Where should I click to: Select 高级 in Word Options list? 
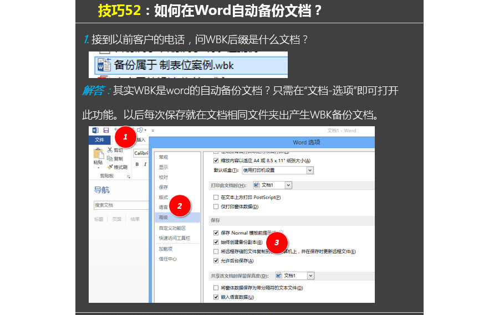tap(177, 218)
